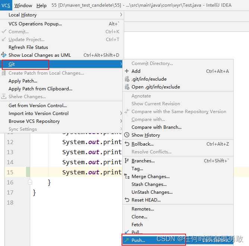This screenshot has width=249, height=246.
Task: Click line number 14 in gutter
Action: click(x=10, y=162)
